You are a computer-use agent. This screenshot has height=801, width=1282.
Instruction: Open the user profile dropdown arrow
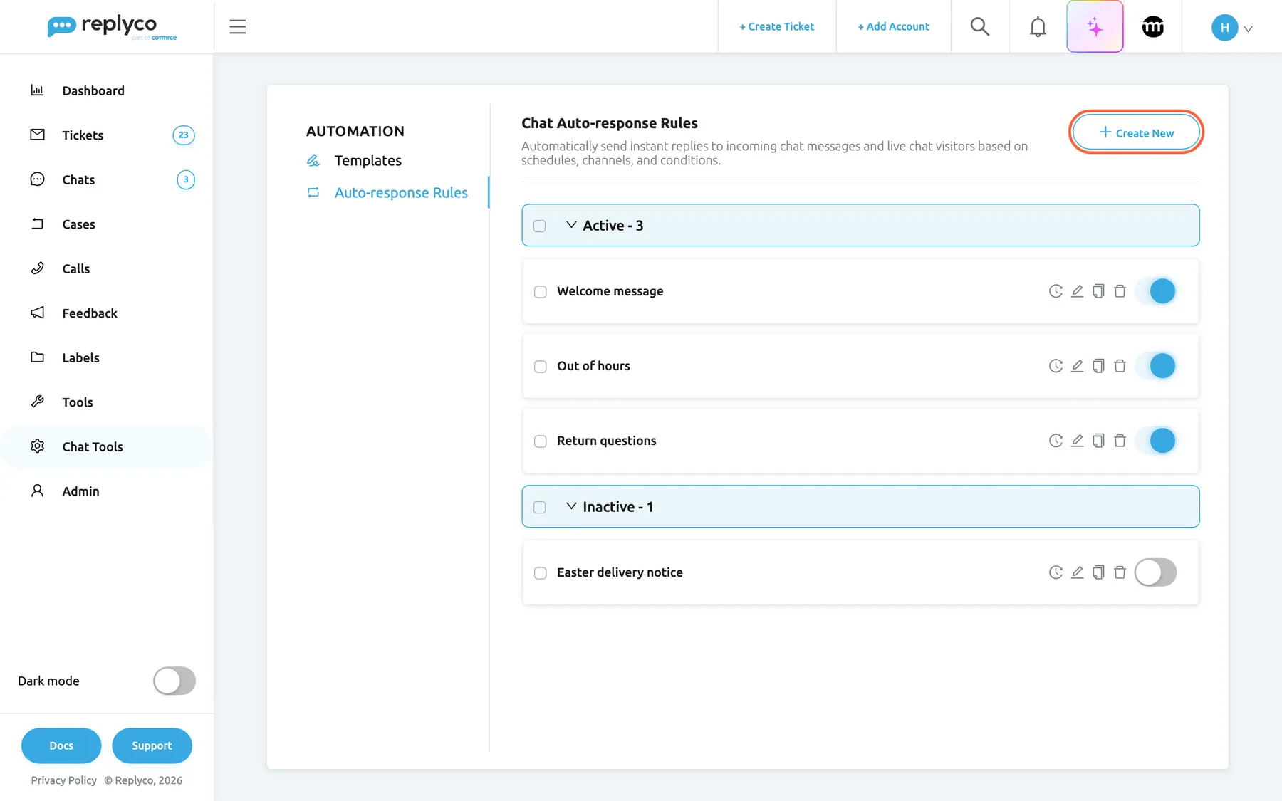pyautogui.click(x=1248, y=29)
